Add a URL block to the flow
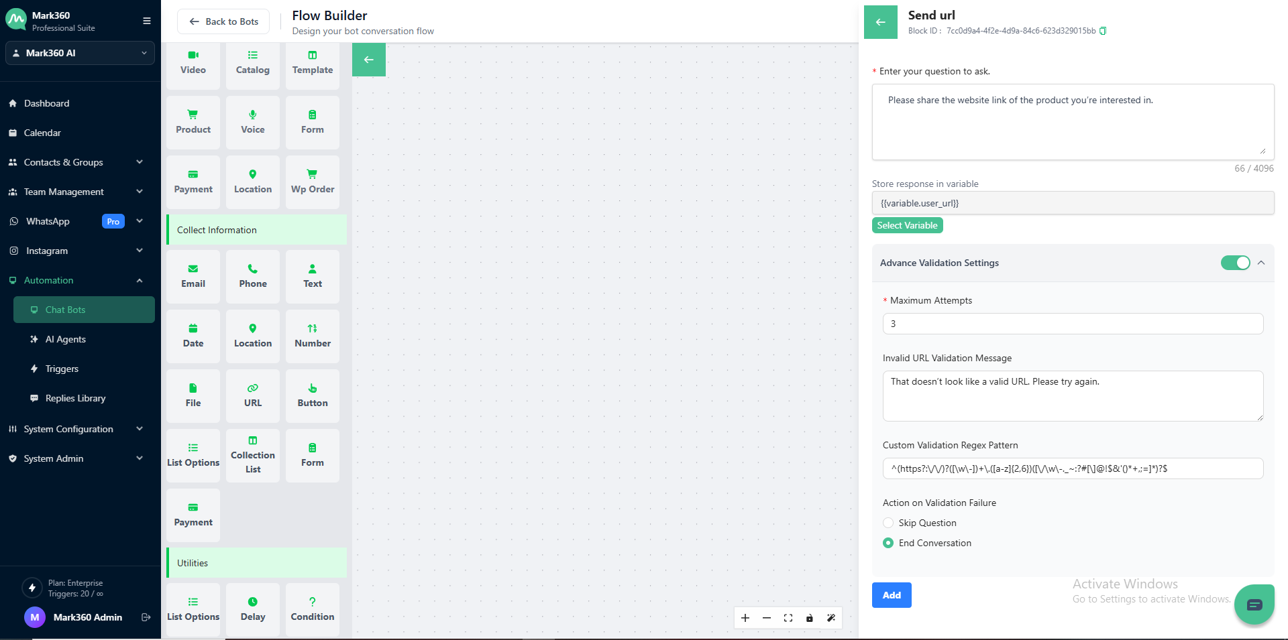Image resolution: width=1288 pixels, height=640 pixels. point(253,395)
